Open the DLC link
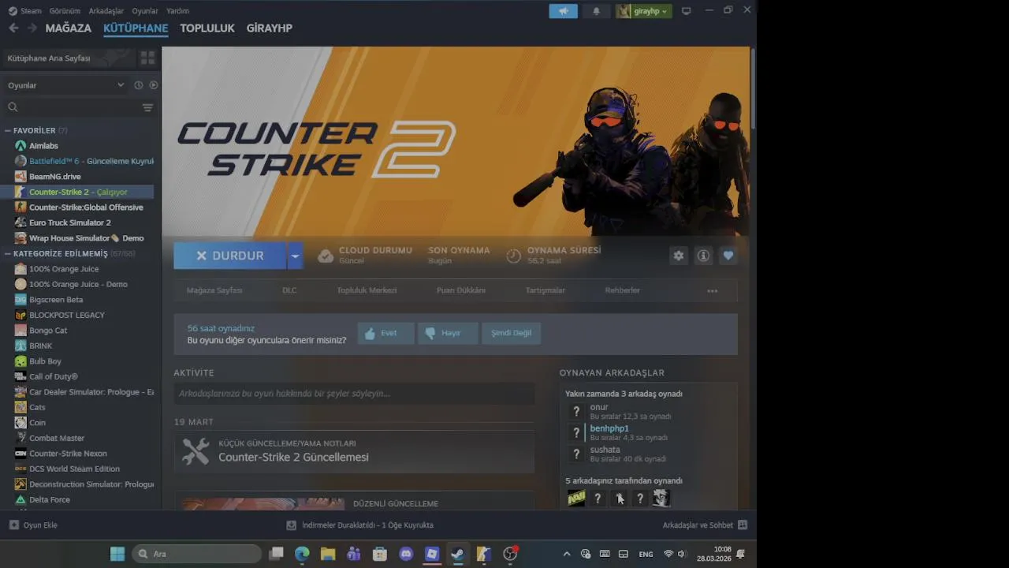The image size is (1009, 568). point(289,290)
